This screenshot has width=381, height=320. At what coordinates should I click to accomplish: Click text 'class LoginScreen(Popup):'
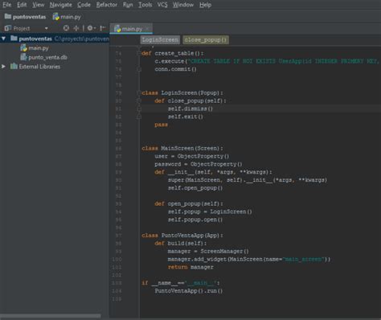tap(182, 93)
